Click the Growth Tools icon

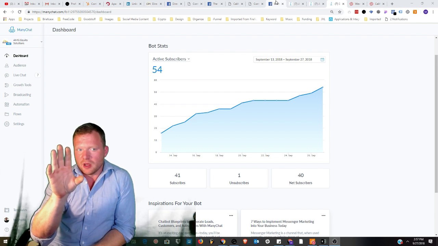click(7, 85)
